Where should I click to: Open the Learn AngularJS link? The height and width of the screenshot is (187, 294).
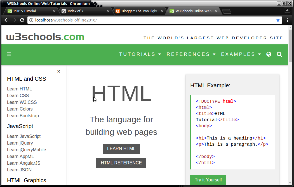click(23, 163)
